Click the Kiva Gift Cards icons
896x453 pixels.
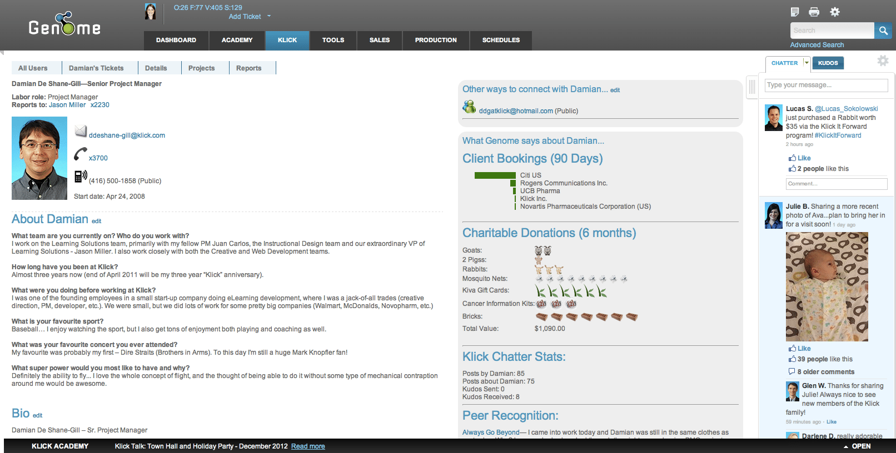click(571, 291)
